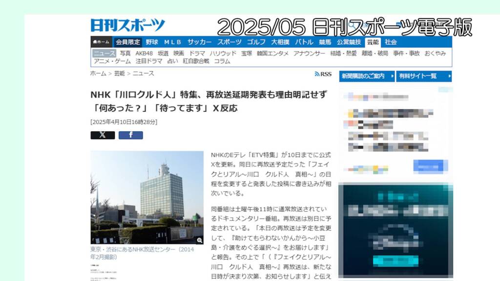Open the 事件・事故 sub-category

pos(406,53)
